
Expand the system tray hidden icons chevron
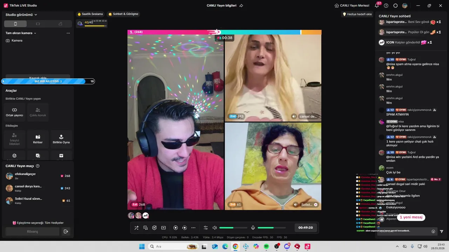click(x=397, y=246)
